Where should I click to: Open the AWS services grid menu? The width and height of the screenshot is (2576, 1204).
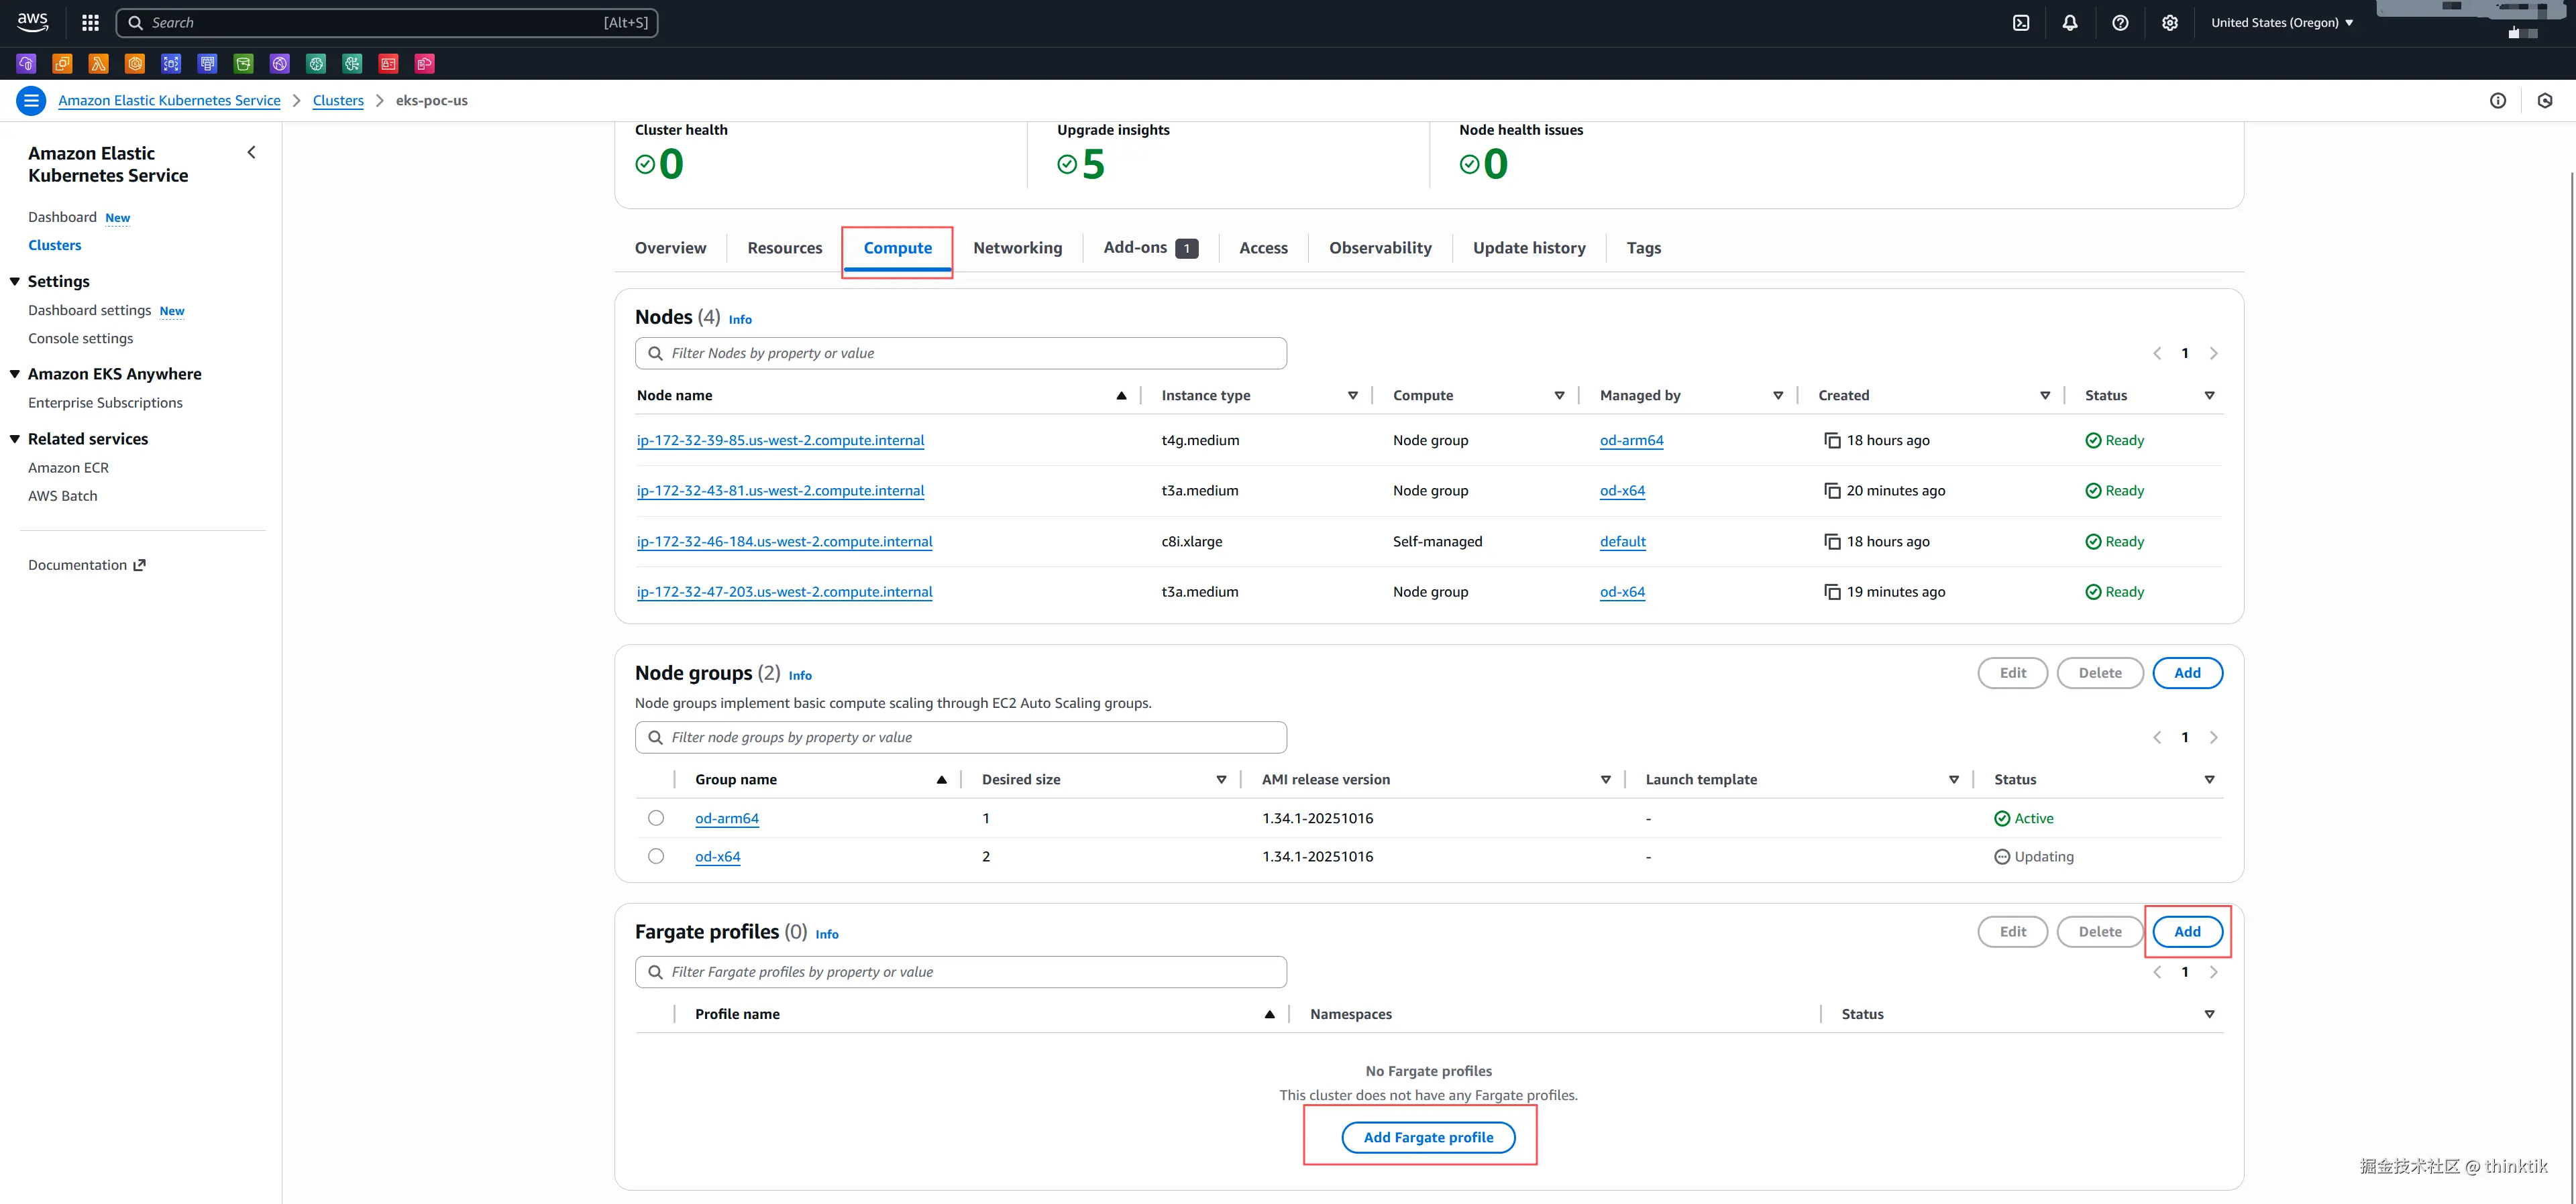coord(90,22)
